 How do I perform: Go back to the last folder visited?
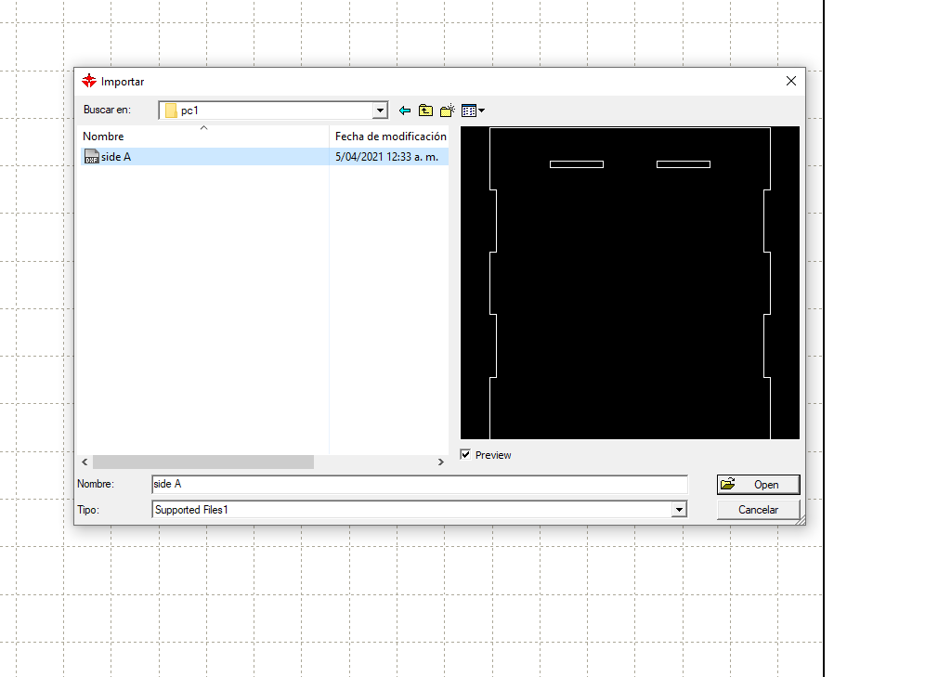click(405, 111)
